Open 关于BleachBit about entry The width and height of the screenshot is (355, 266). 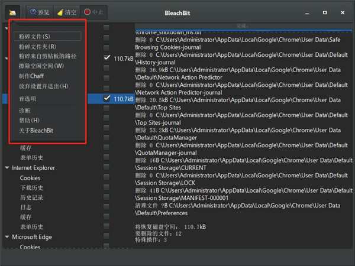[x=36, y=131]
